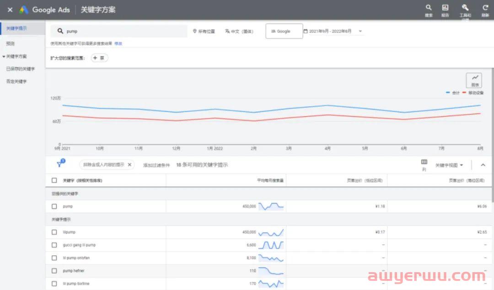Toggle the blue total legend series
Viewport: 494px width, 290px height.
(453, 93)
